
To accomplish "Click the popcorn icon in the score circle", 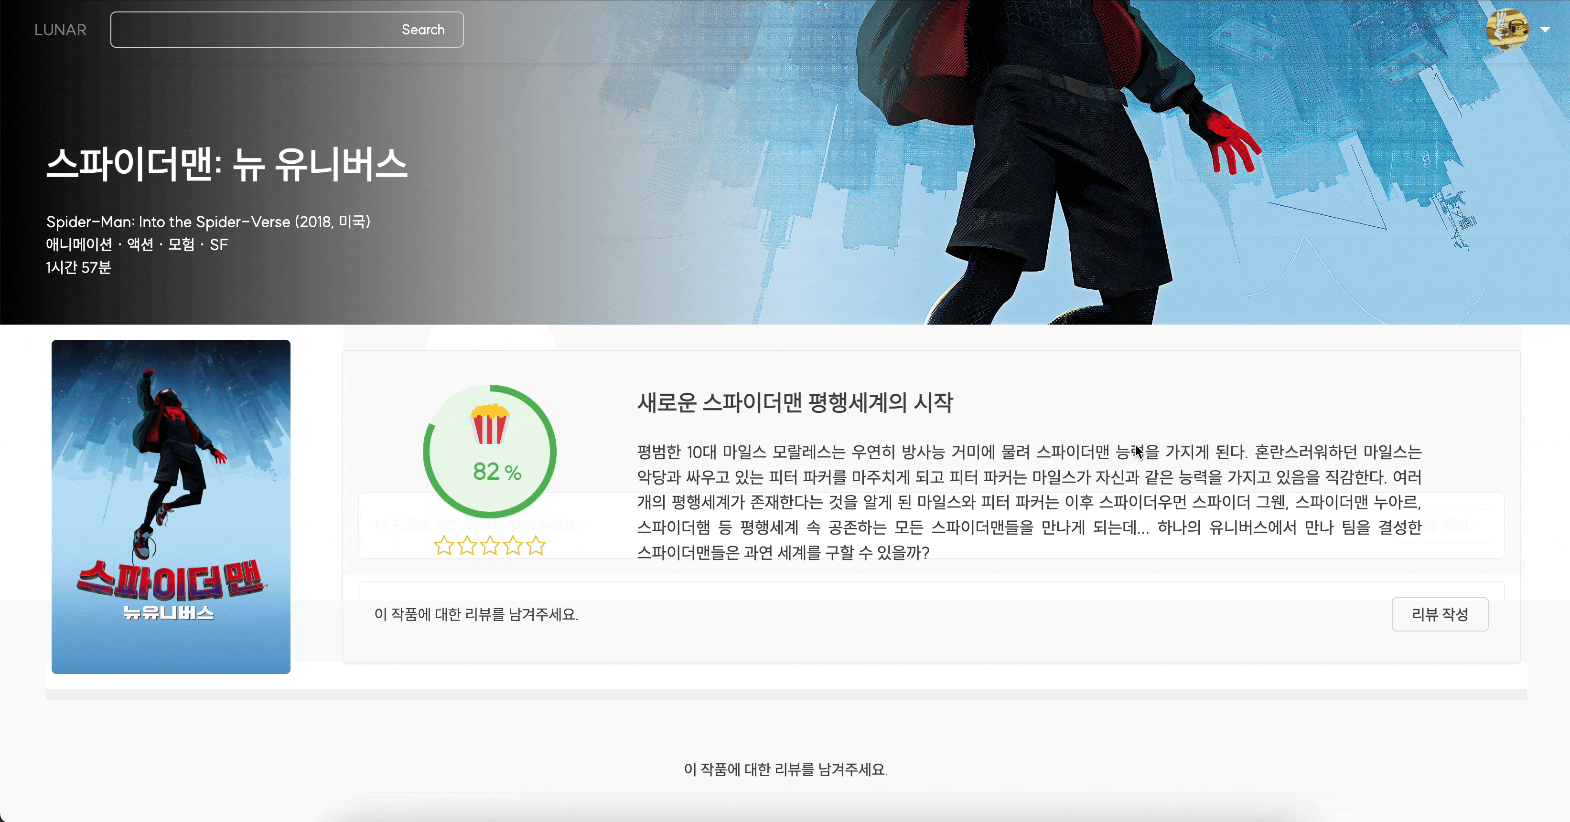I will pos(489,424).
